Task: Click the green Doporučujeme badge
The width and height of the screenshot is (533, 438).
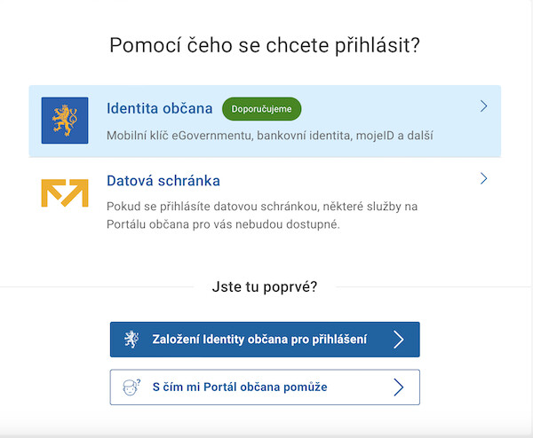Action: 261,109
